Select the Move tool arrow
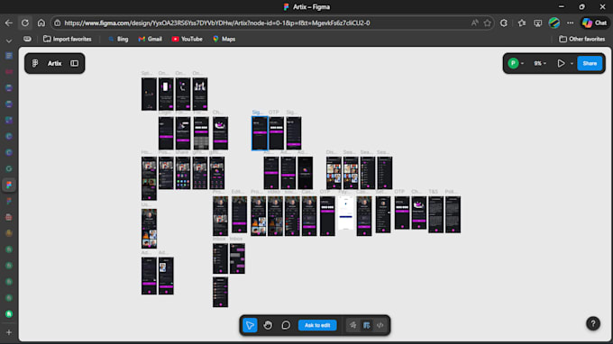Screen dimensions: 613x344 250,325
